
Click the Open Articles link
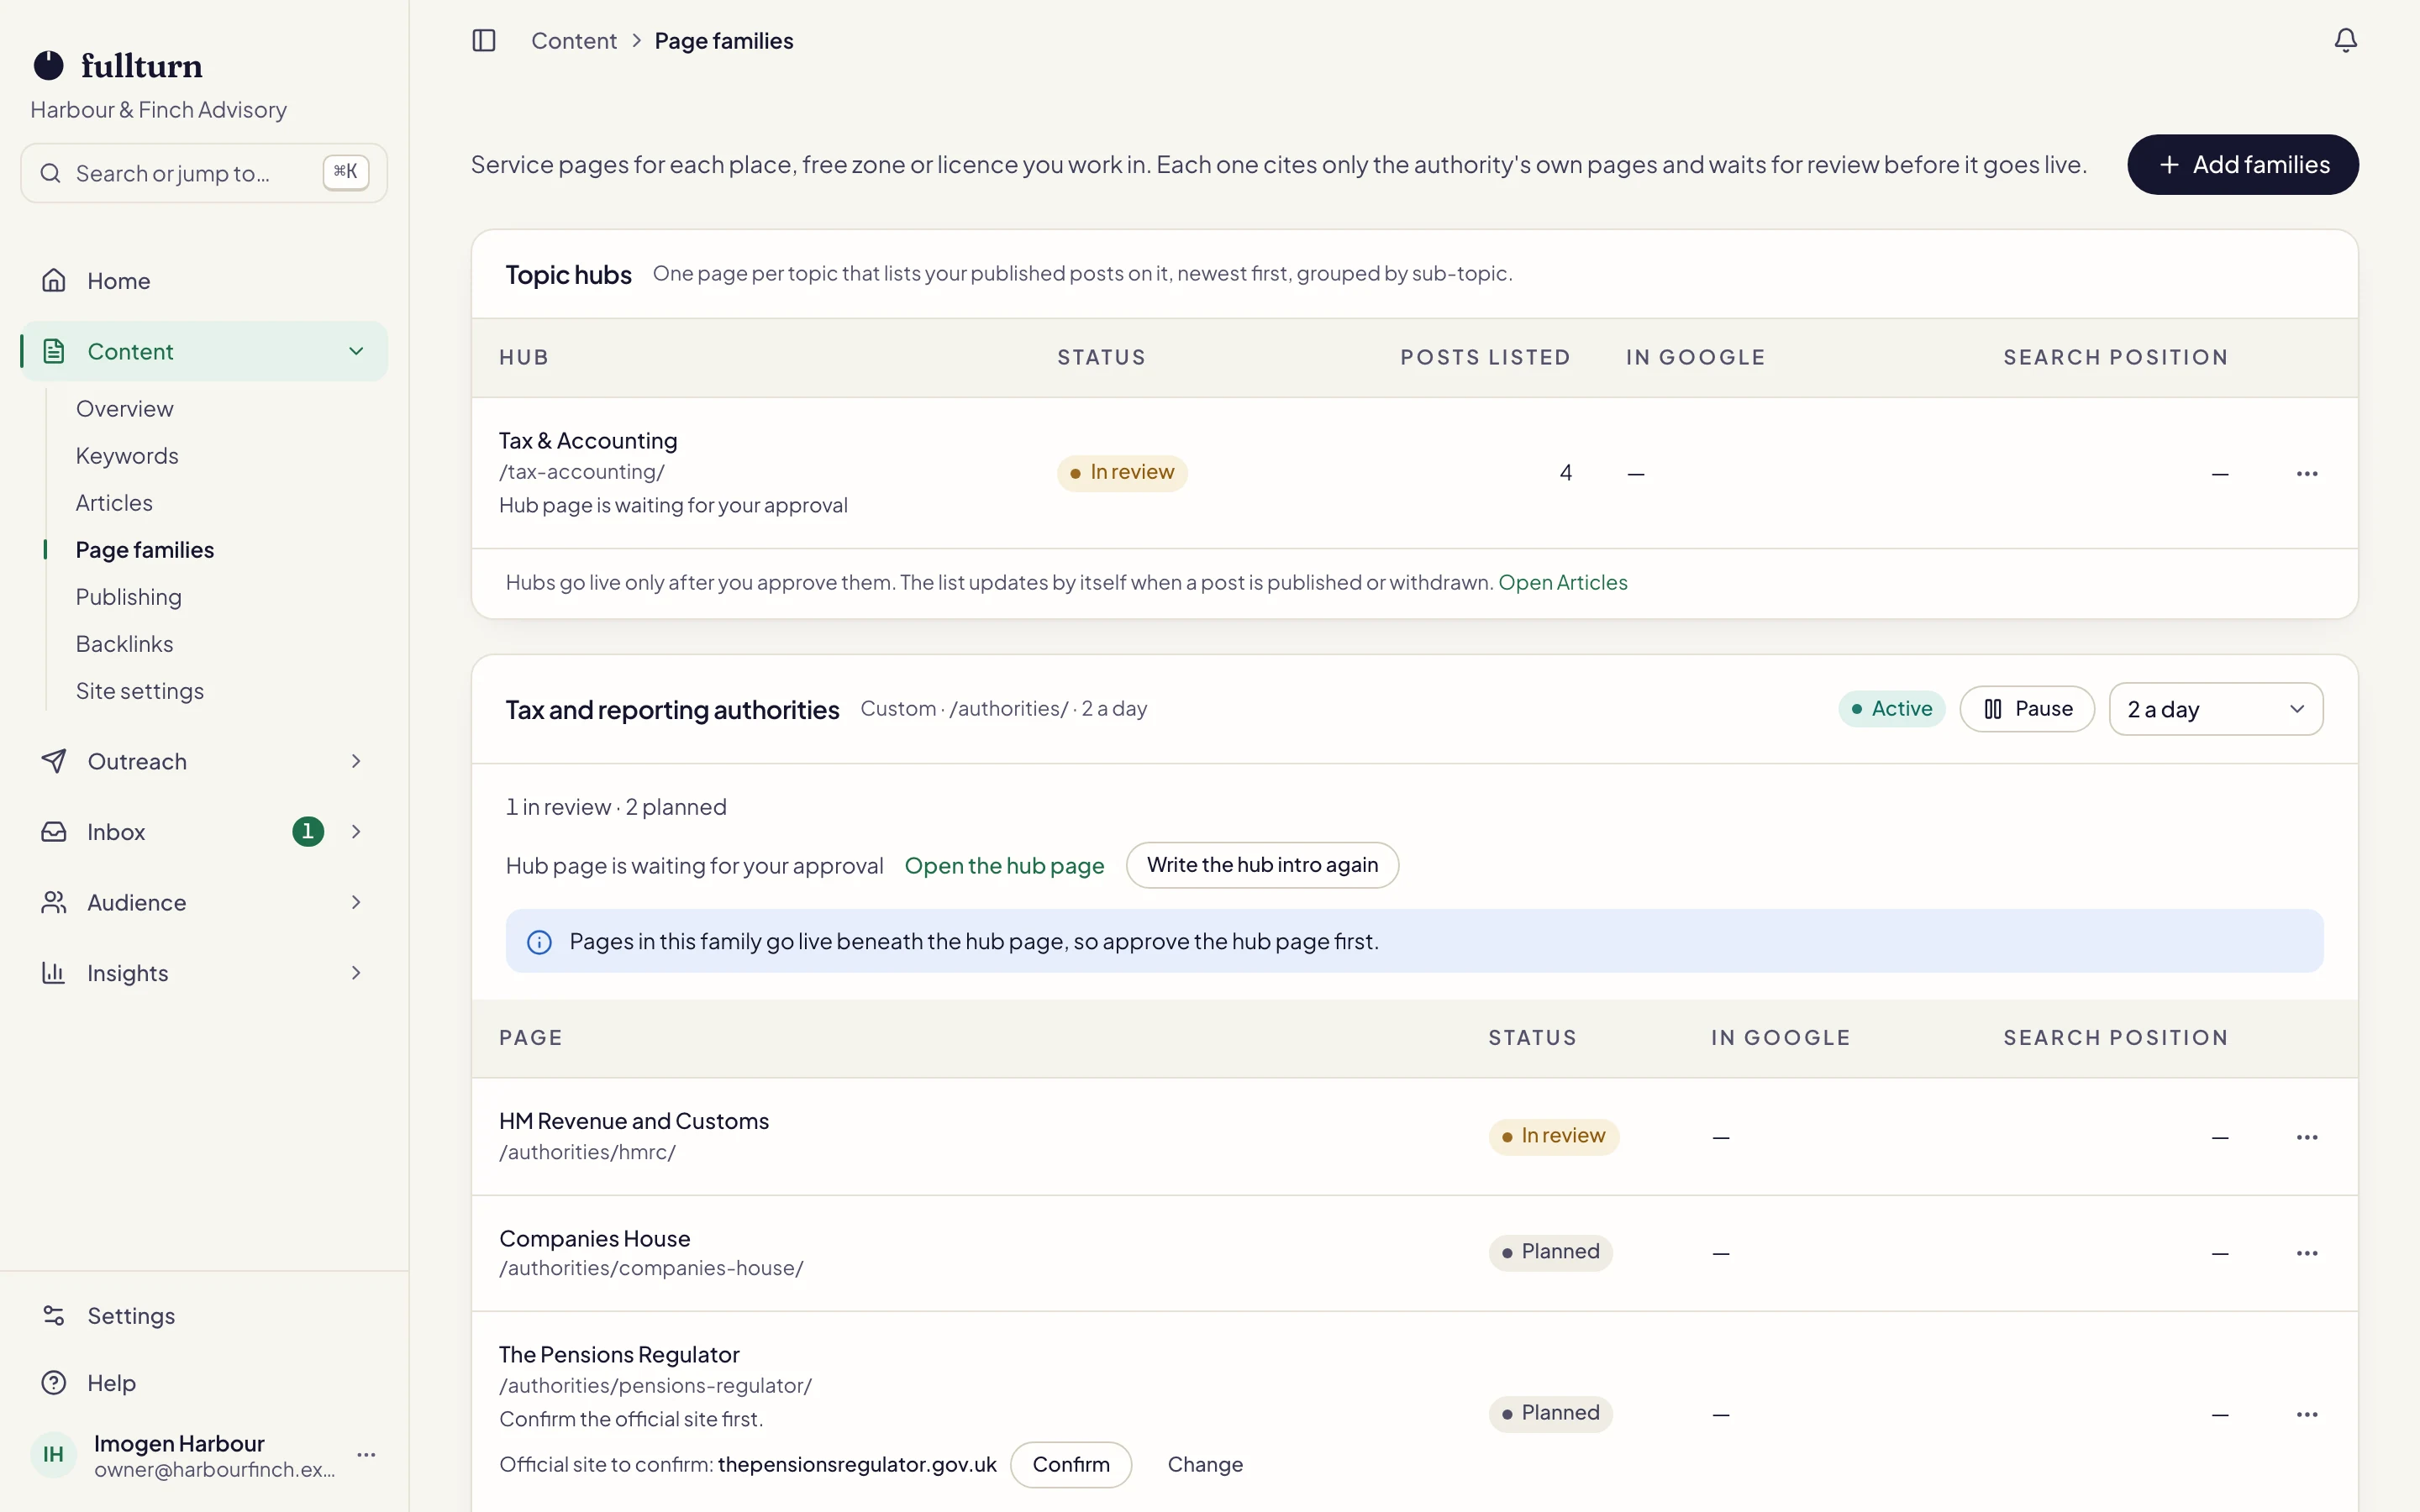(x=1562, y=583)
